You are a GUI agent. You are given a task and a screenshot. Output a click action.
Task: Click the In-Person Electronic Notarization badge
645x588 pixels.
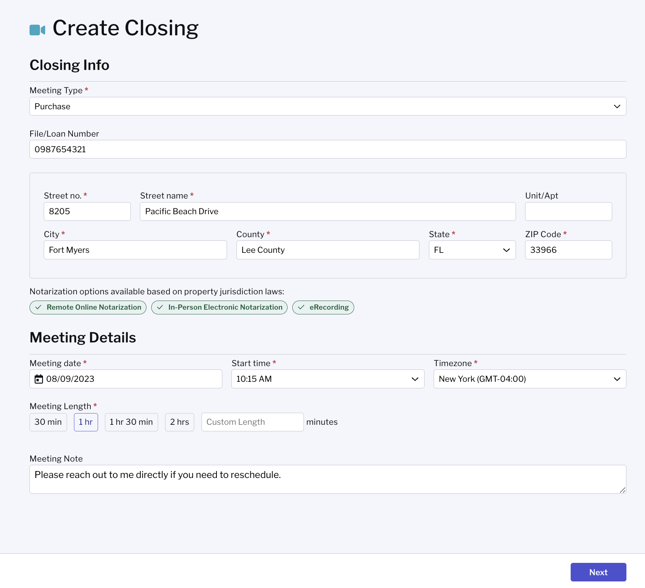tap(219, 307)
